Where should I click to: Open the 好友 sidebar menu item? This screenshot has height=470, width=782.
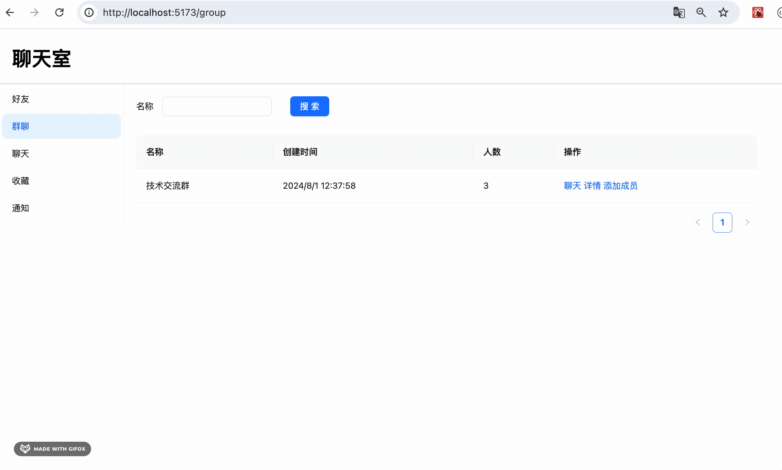pyautogui.click(x=21, y=99)
